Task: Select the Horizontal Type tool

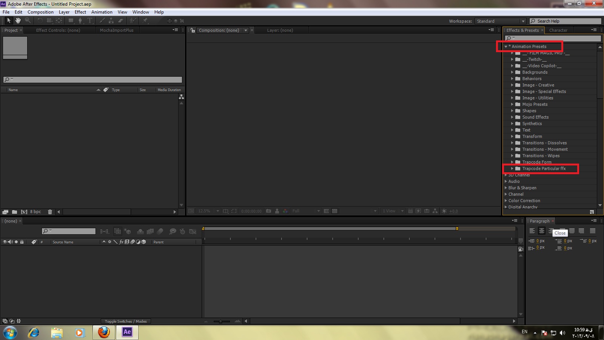Action: coord(90,20)
